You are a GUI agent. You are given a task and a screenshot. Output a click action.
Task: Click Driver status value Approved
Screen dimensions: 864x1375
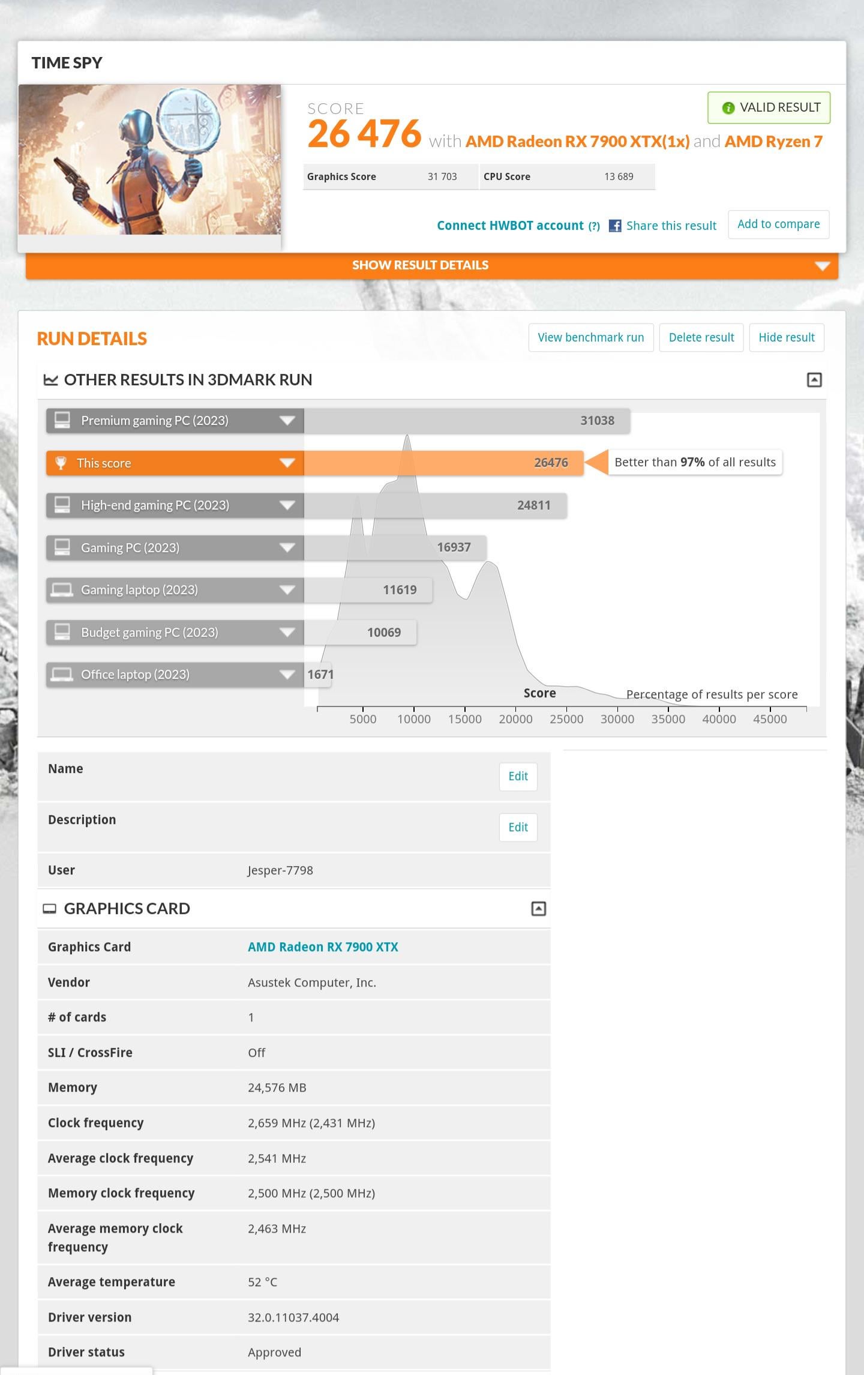tap(275, 1352)
